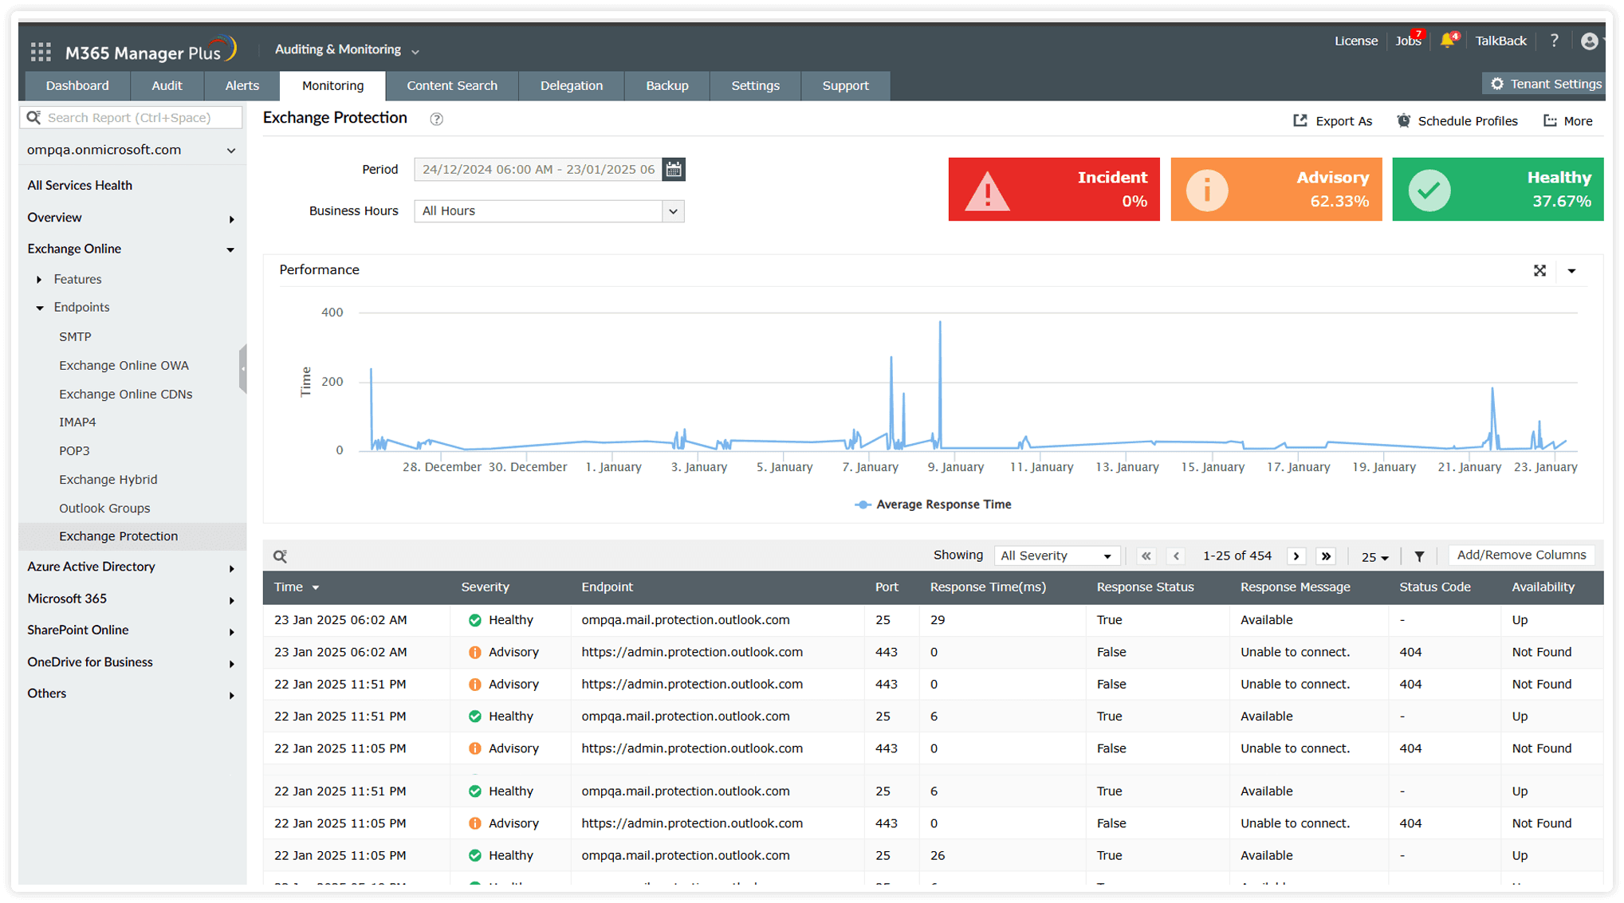Screen dimensions: 1624x903
Task: Open the Business Hours dropdown
Action: pos(672,210)
